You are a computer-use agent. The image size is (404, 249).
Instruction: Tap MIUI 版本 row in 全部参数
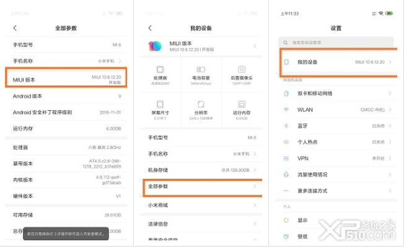(66, 77)
